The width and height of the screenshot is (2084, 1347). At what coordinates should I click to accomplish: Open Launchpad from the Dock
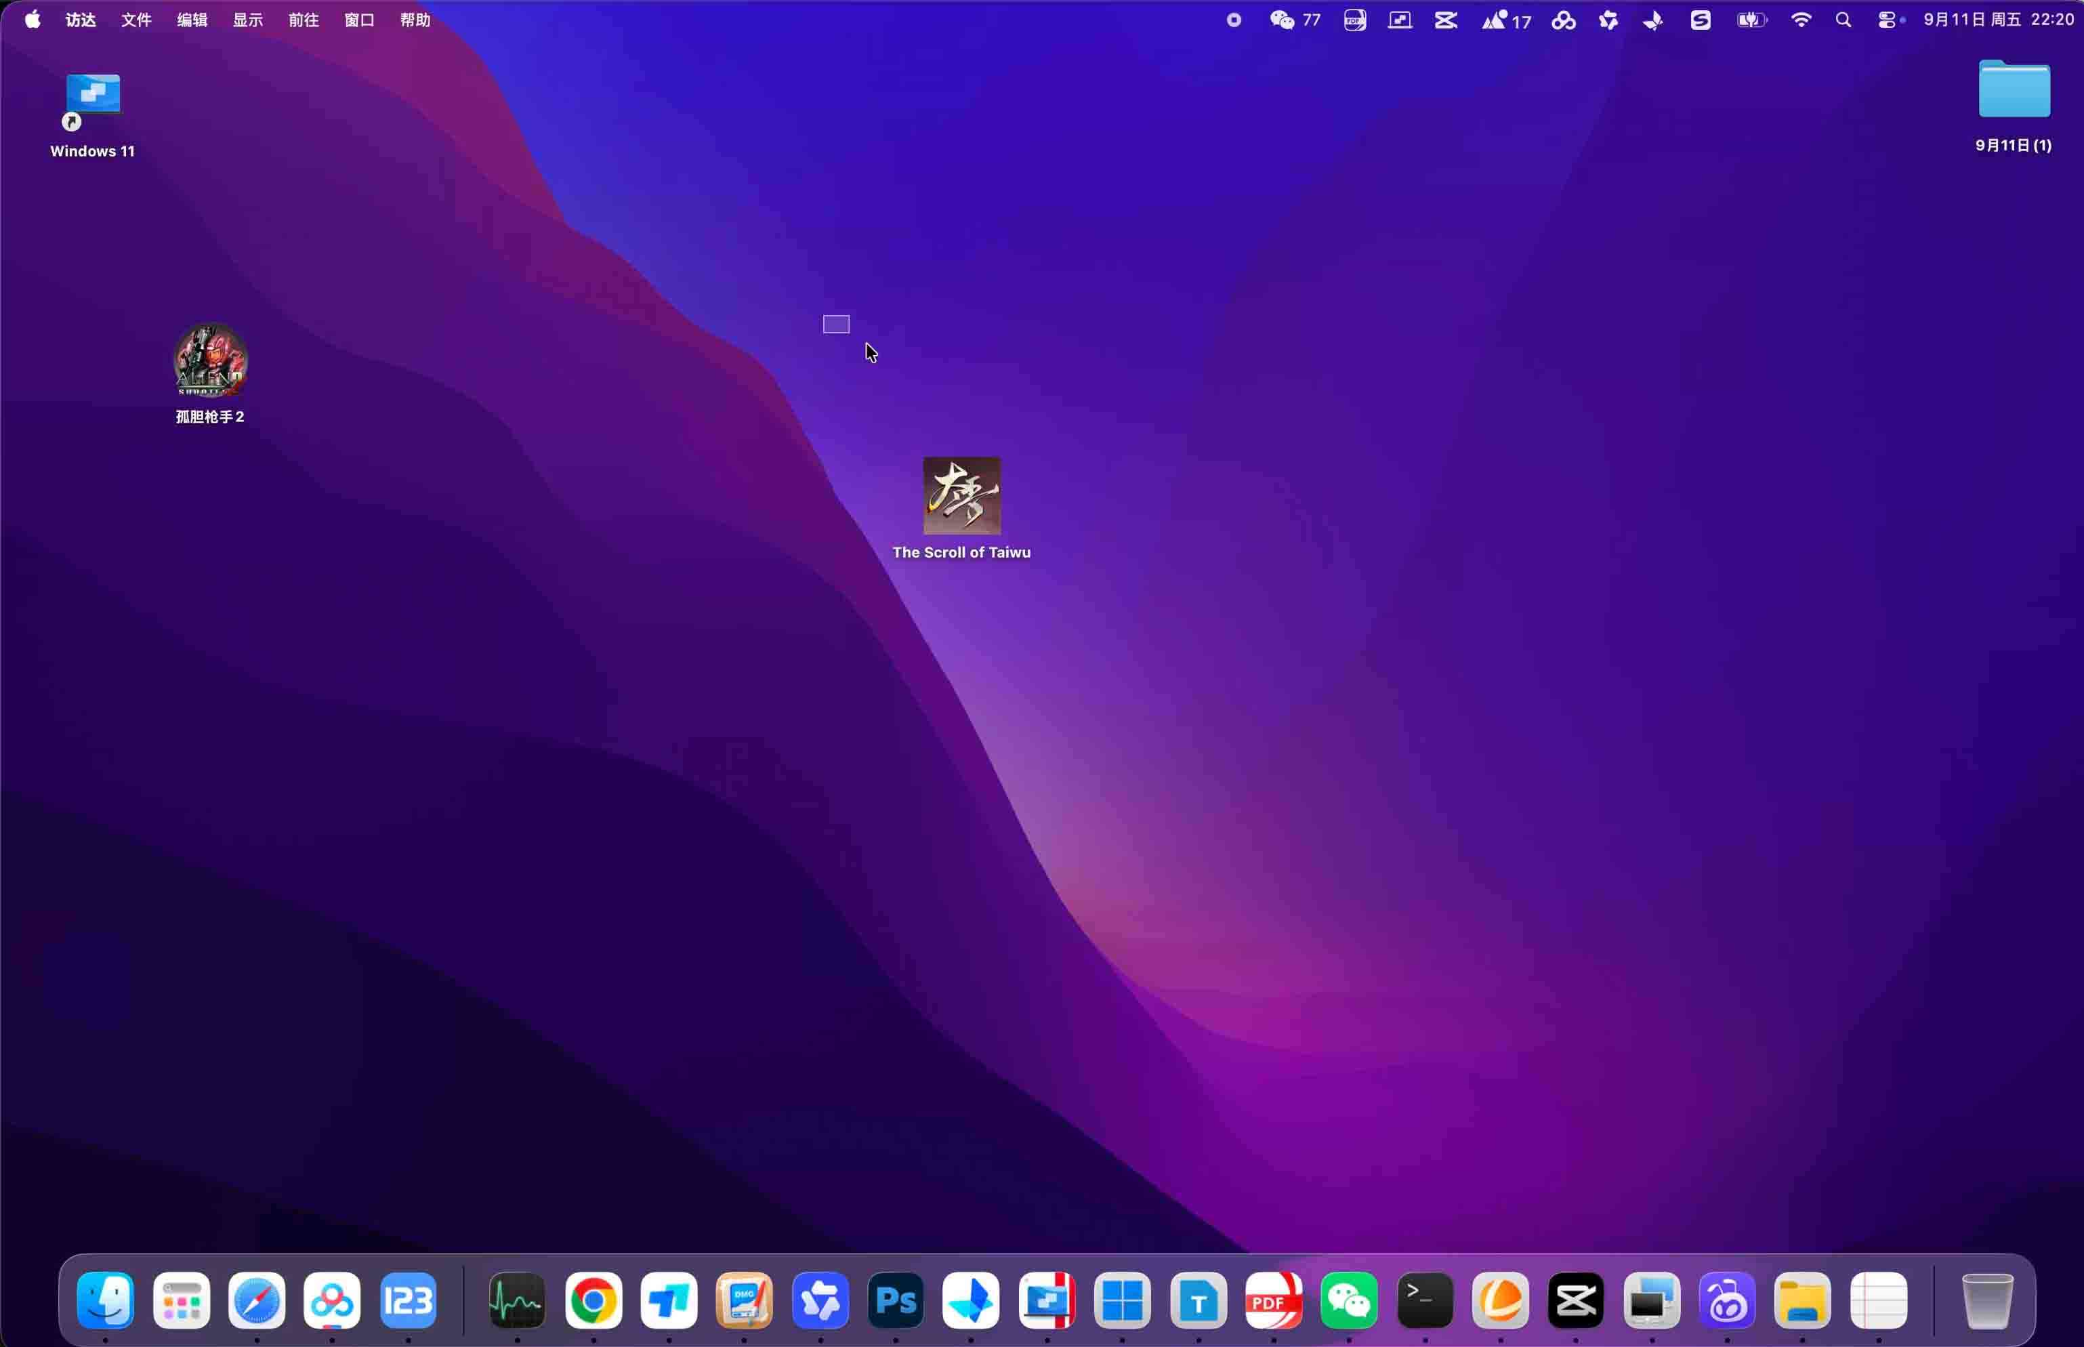[182, 1301]
